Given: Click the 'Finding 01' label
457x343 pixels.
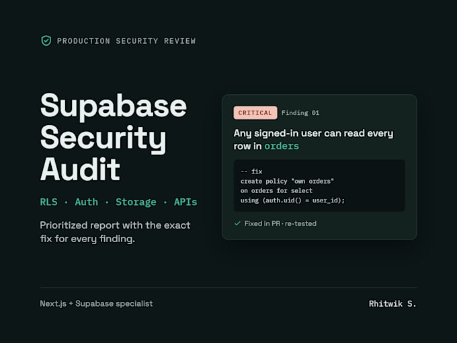Looking at the screenshot, I should click(x=300, y=113).
